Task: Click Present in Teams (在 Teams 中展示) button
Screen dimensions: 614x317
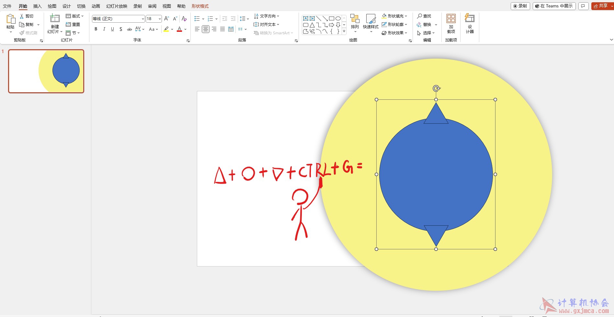Action: click(554, 6)
